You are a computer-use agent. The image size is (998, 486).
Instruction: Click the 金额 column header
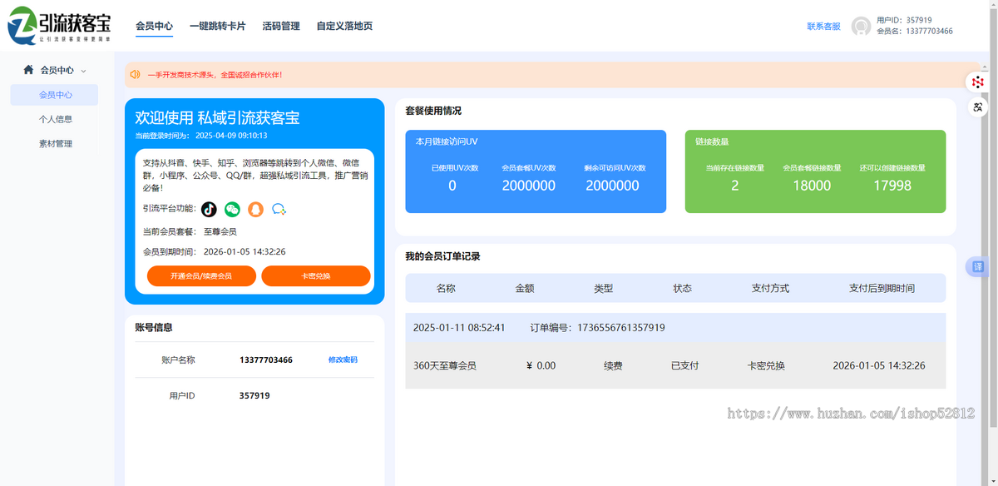tap(525, 288)
